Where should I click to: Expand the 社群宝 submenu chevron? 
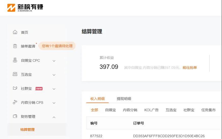tap(54, 89)
